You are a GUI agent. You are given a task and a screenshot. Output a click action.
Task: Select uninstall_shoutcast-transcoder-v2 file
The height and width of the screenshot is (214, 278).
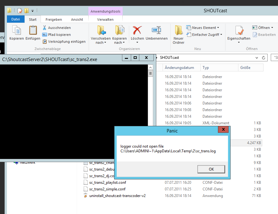(x=117, y=196)
